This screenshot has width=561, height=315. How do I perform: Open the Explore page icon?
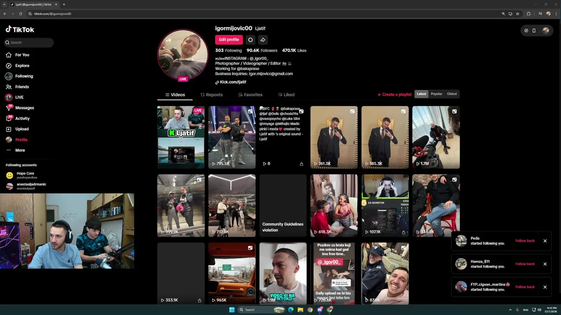click(9, 66)
